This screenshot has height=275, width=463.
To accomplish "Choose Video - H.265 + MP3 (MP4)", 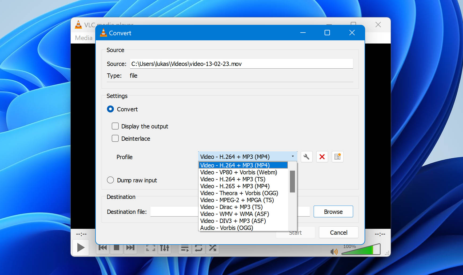I will pyautogui.click(x=243, y=186).
